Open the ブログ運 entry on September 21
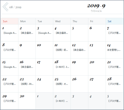Screen dimensions: 124x110 pos(114,67)
